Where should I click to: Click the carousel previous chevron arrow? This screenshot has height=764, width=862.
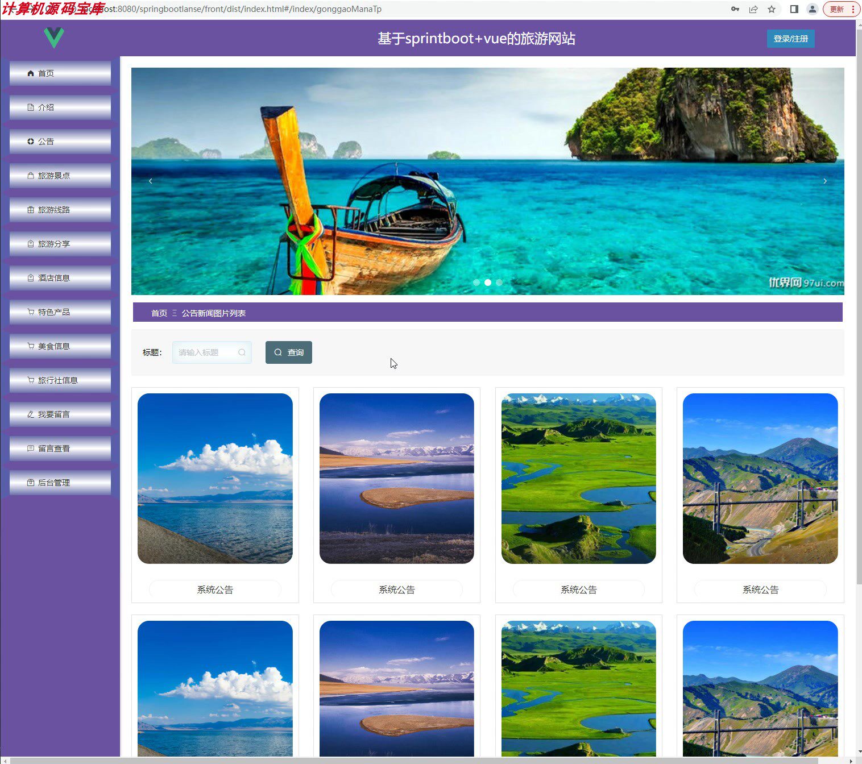150,181
